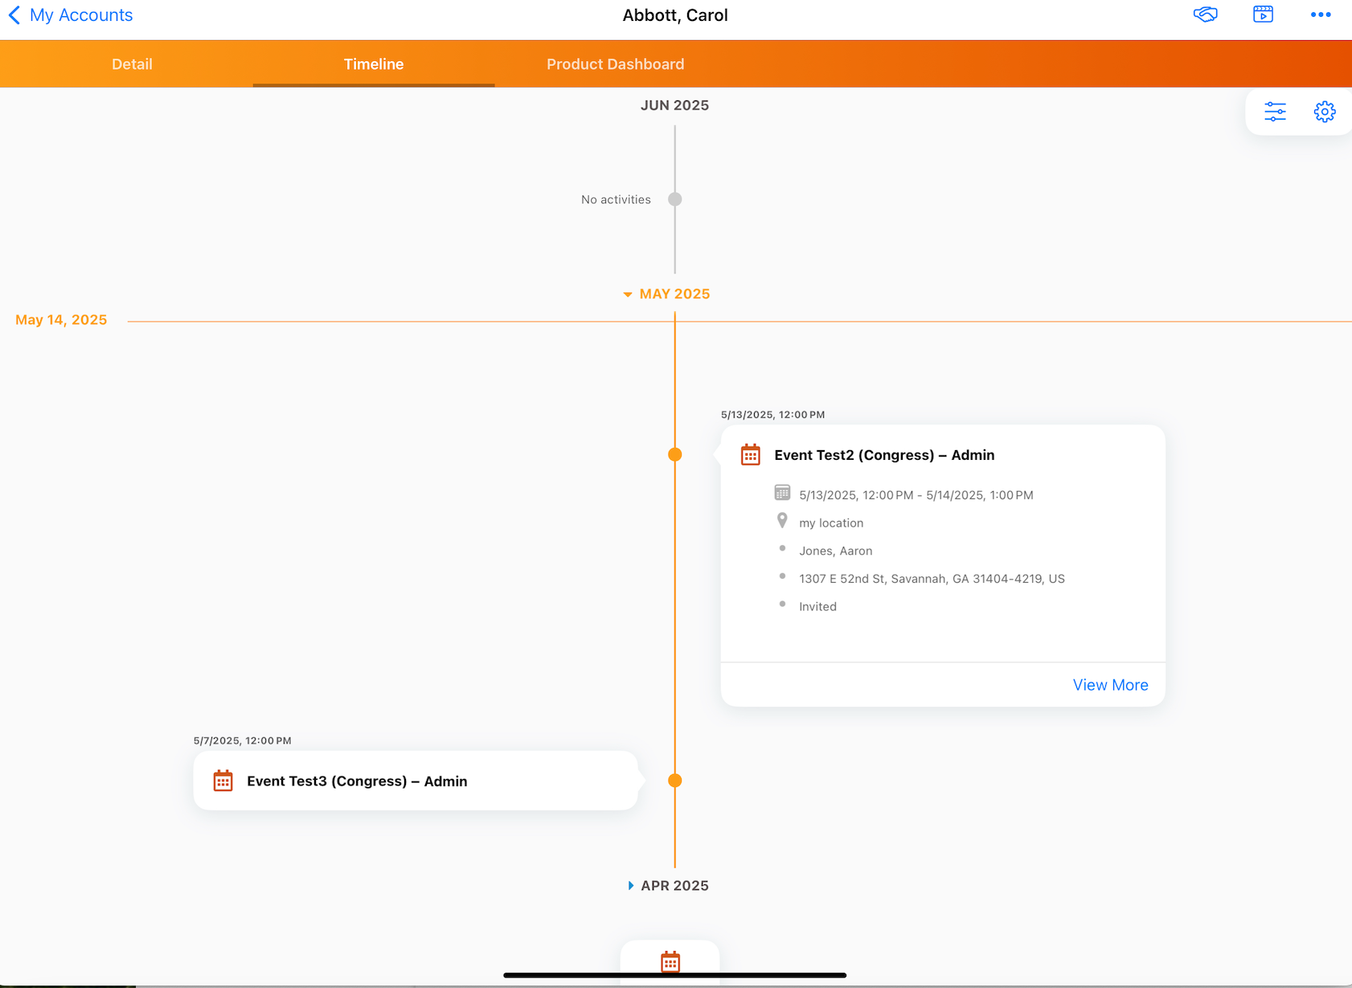Screen dimensions: 1352x988
Task: Switch to the Product Dashboard tab
Action: (615, 64)
